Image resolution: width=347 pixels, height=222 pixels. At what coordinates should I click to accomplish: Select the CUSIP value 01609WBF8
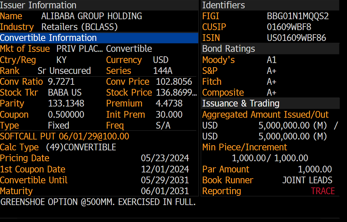click(289, 27)
